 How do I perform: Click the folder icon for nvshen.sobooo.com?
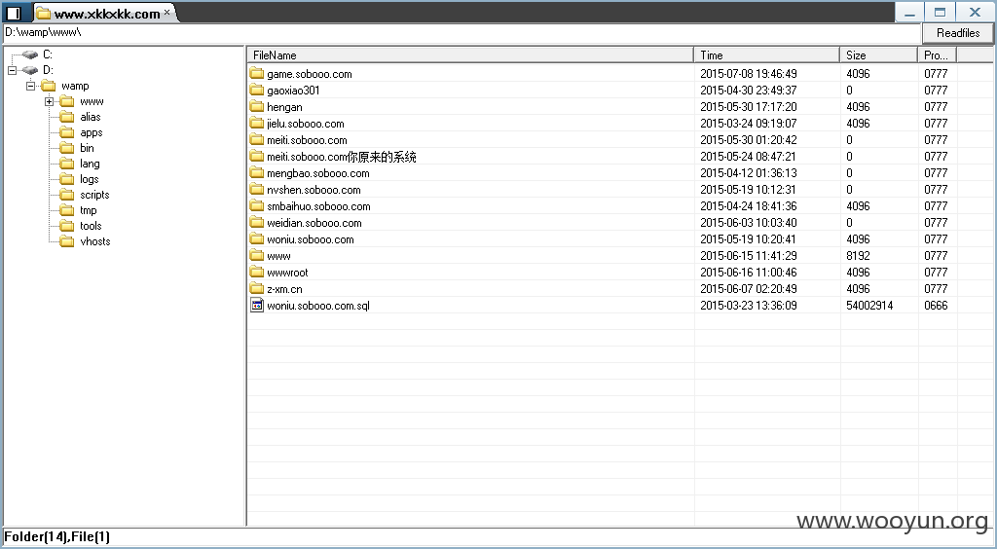(257, 190)
